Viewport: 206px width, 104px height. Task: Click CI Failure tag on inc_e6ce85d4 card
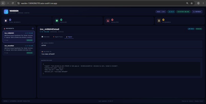point(29,46)
